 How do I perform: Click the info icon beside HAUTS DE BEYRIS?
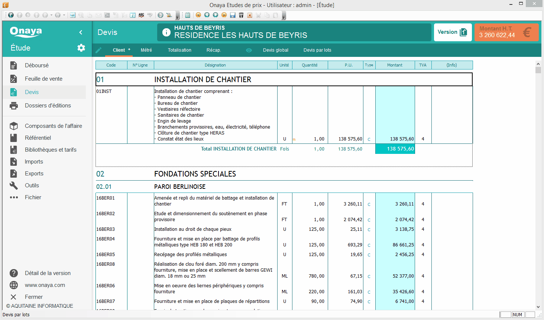pyautogui.click(x=166, y=32)
